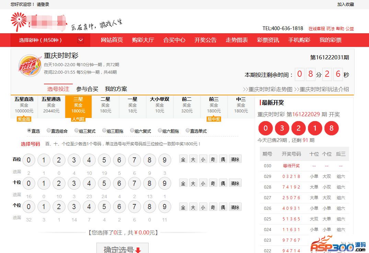Select 大小单双 play type tab
The image size is (369, 253).
pyautogui.click(x=160, y=107)
